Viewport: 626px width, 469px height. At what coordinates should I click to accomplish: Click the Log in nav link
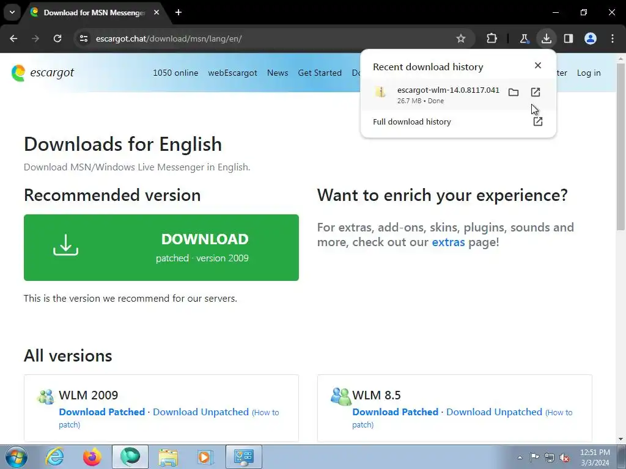click(589, 73)
